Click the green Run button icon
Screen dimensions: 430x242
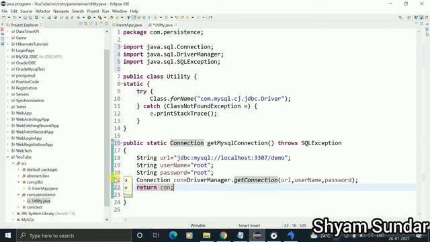[x=89, y=17]
